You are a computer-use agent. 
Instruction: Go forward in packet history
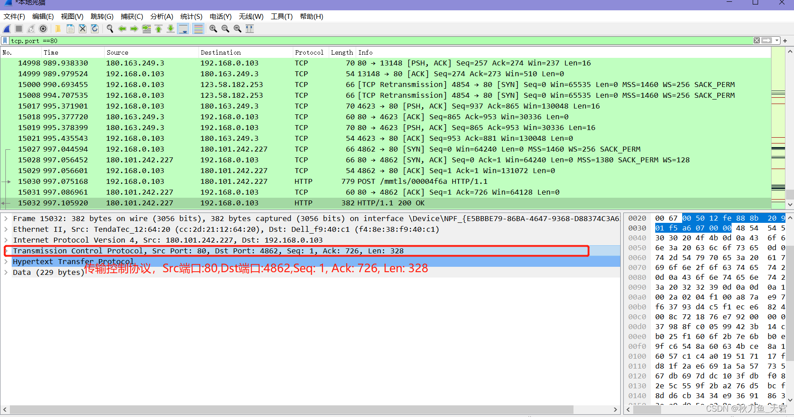click(x=134, y=29)
